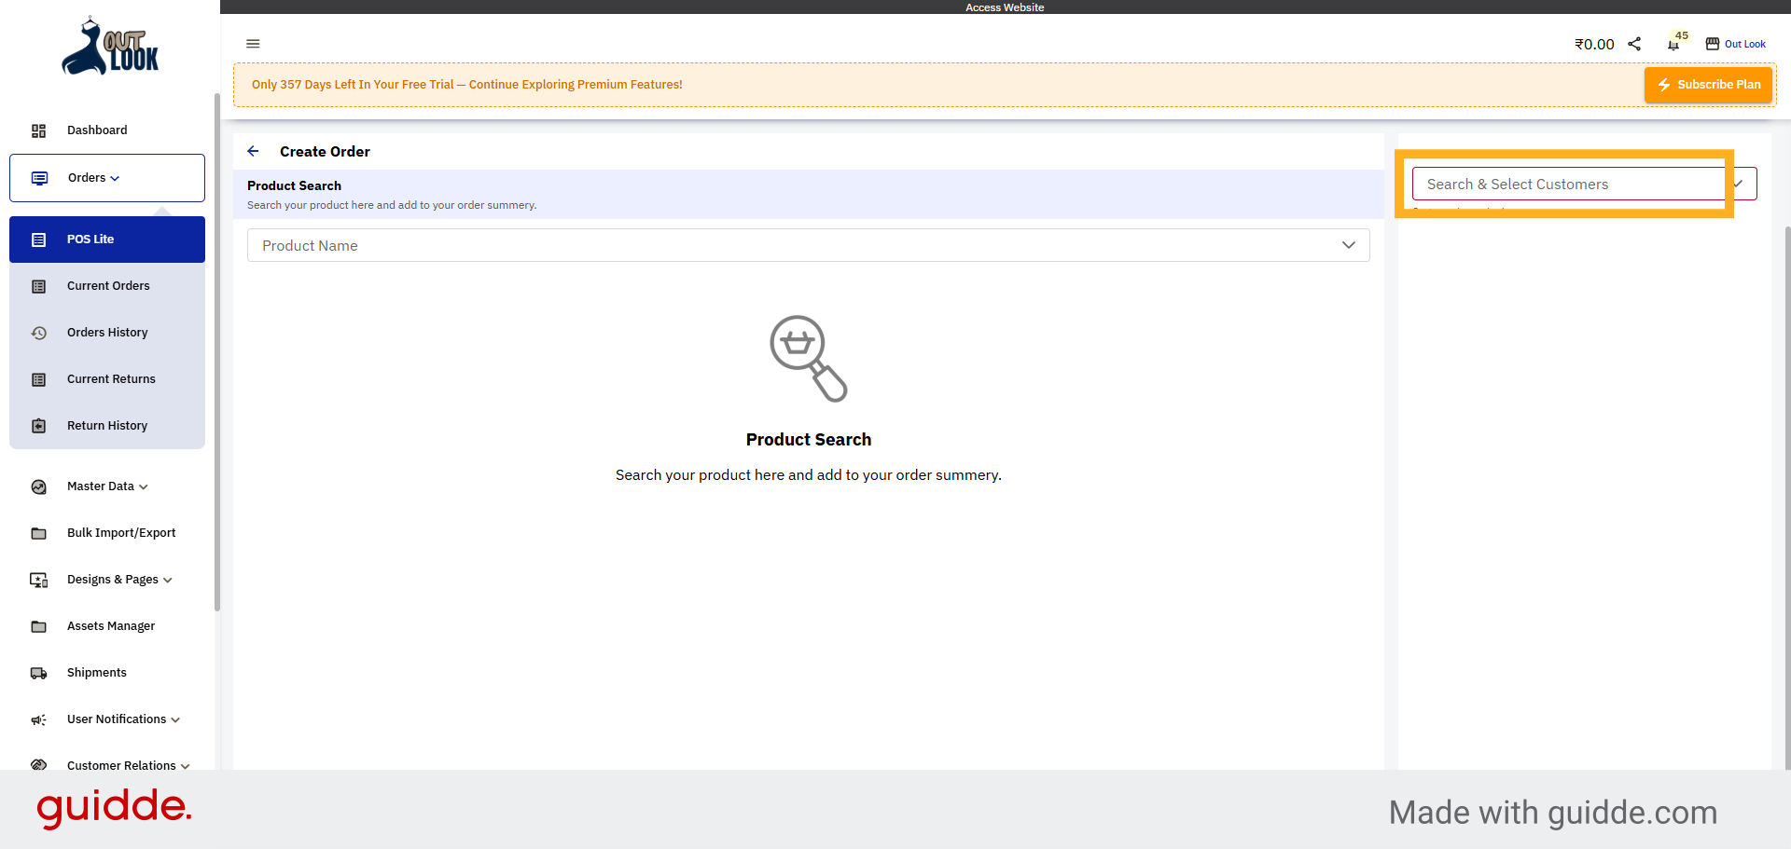
Task: Open the Product Name dropdown arrow
Action: coord(1348,245)
